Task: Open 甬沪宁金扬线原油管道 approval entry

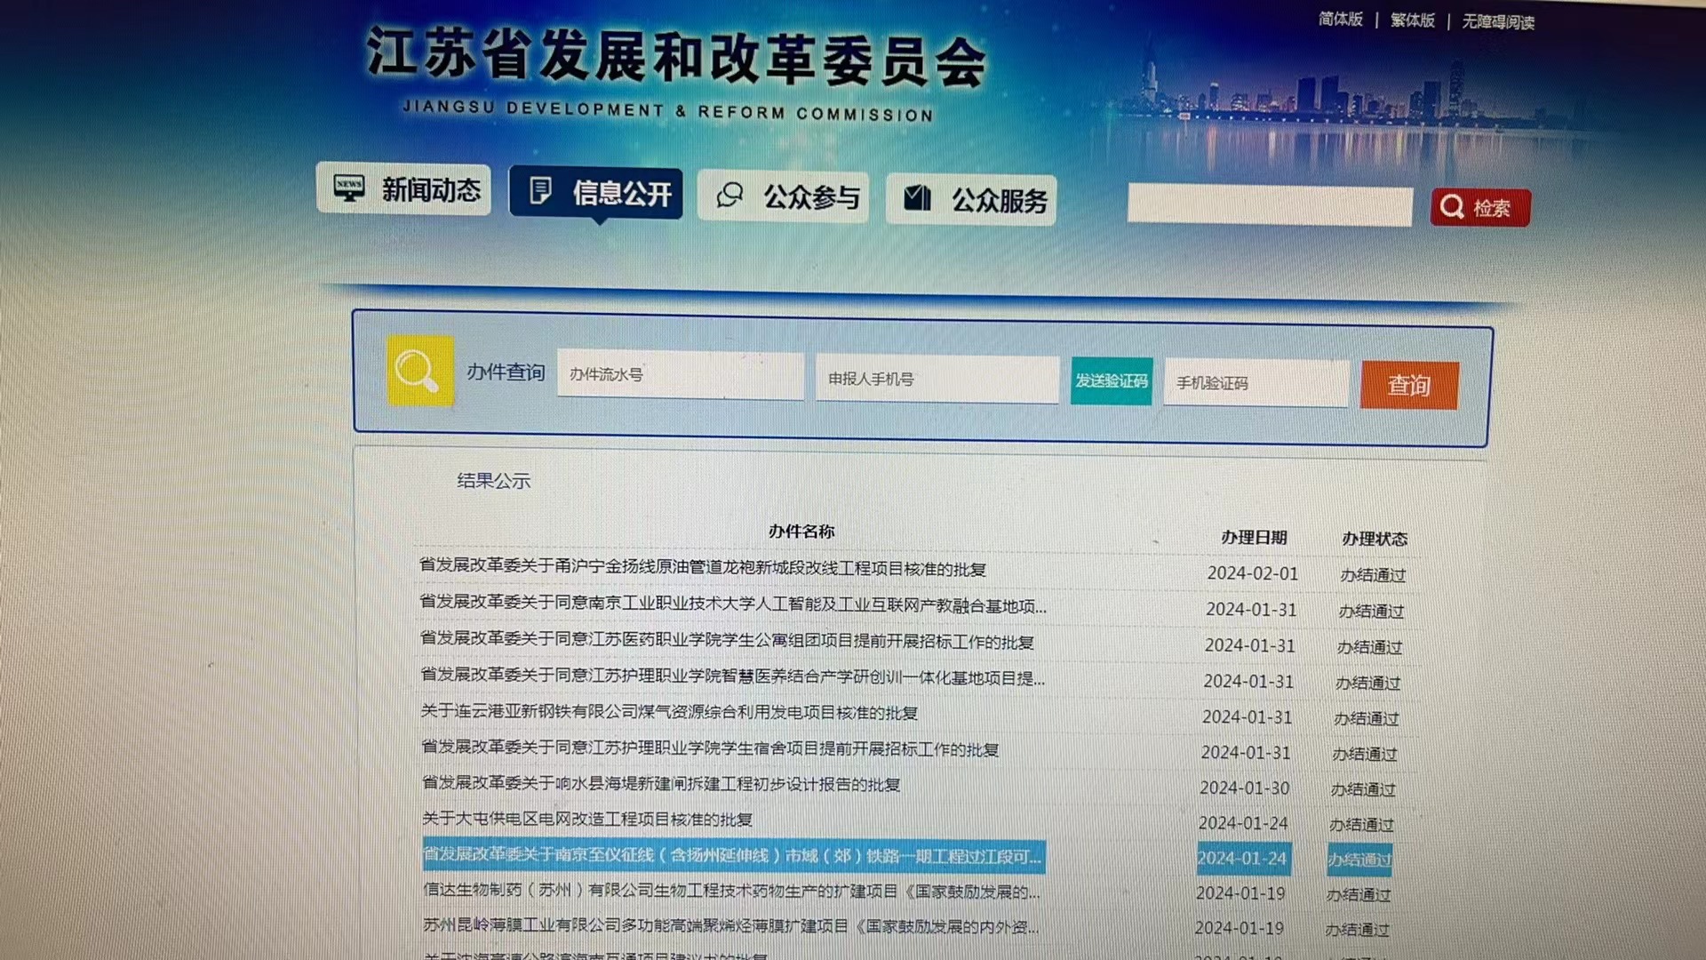Action: tap(702, 567)
